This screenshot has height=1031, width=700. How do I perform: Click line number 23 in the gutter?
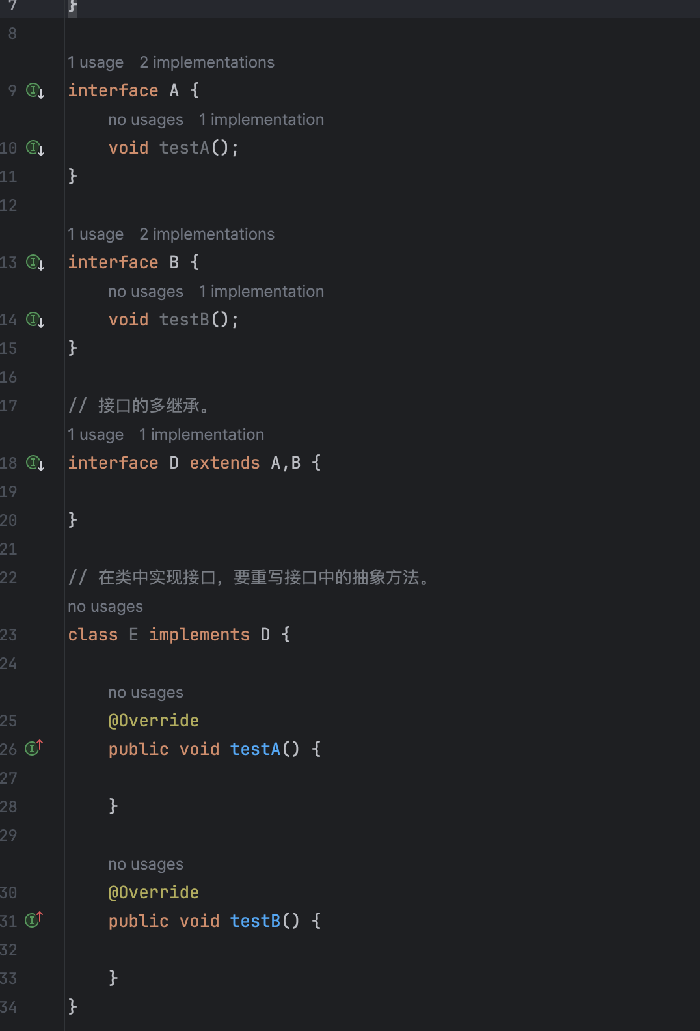click(x=9, y=635)
